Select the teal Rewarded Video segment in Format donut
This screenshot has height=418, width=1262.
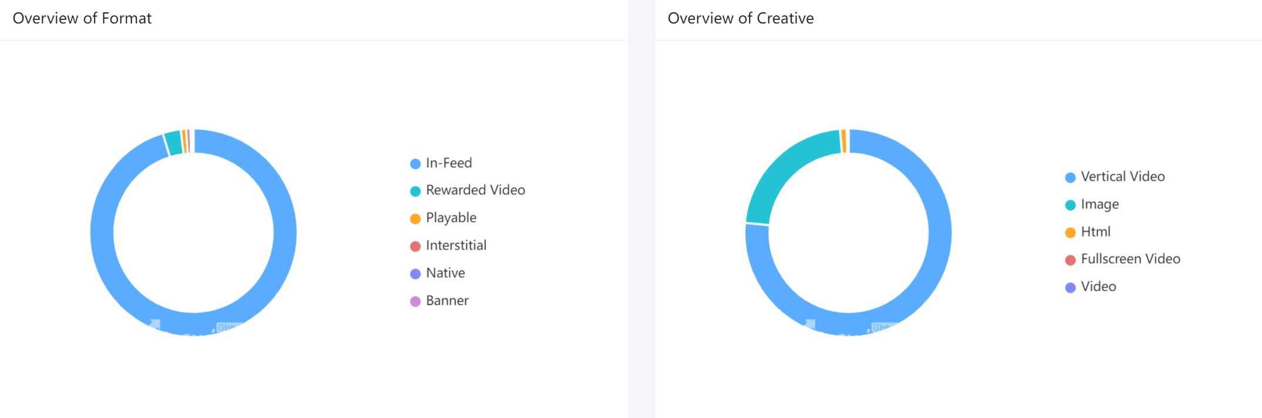[173, 143]
